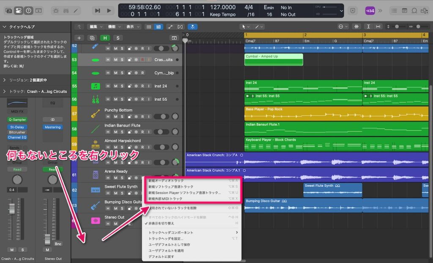Click the St-Delay effect slot
This screenshot has height=263, width=433.
pos(17,127)
